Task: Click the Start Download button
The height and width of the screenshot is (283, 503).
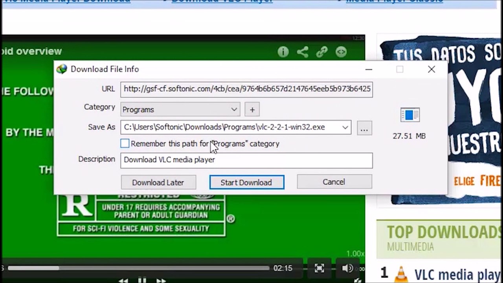Action: click(247, 182)
